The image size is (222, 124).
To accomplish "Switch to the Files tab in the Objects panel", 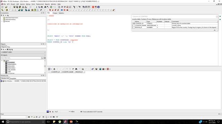I will [9, 47].
